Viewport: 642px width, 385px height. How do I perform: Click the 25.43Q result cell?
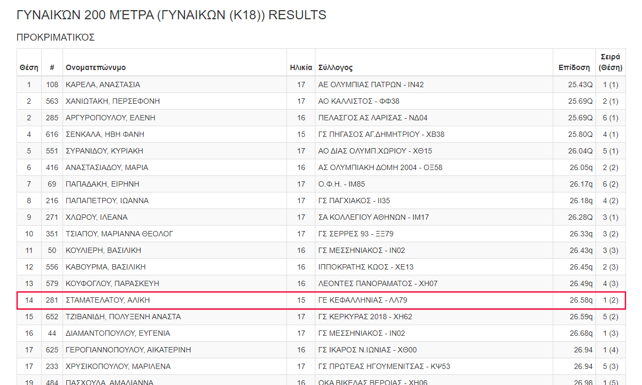tap(581, 84)
